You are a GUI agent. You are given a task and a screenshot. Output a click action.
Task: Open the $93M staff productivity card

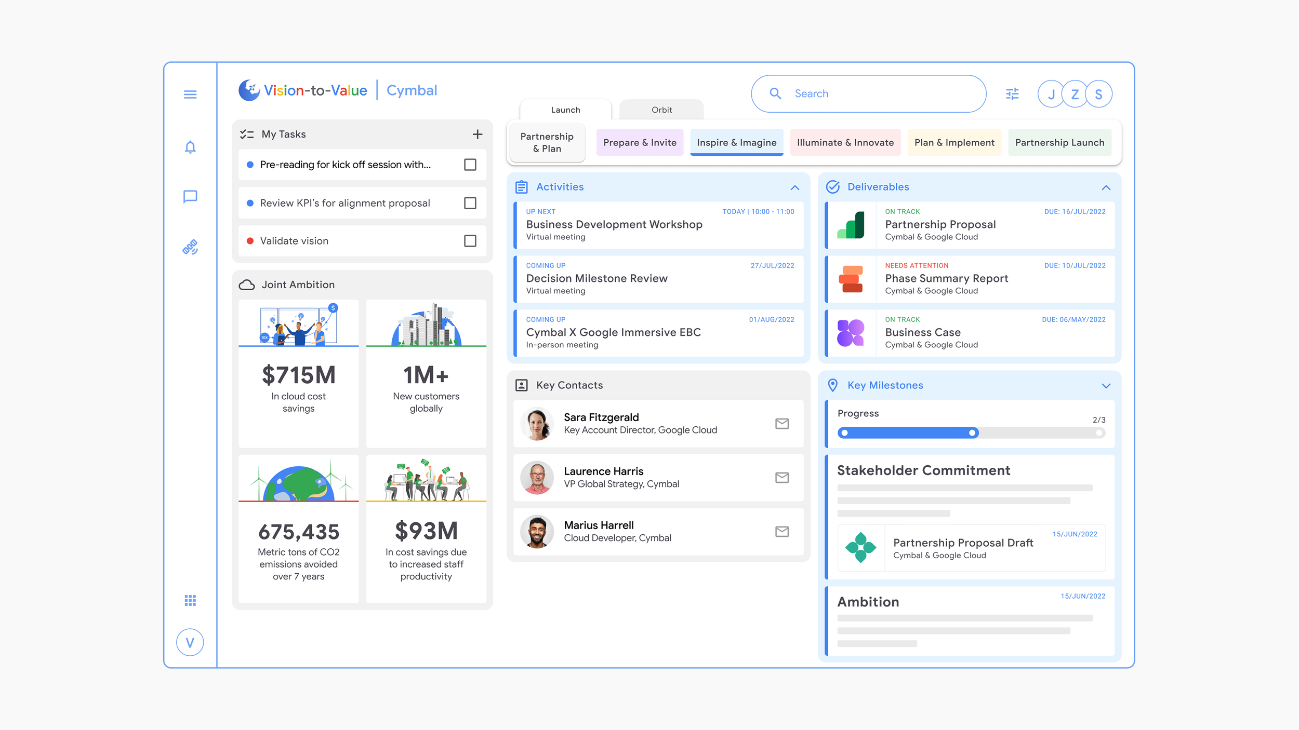coord(426,529)
